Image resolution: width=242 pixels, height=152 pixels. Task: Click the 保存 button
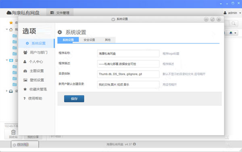74,99
